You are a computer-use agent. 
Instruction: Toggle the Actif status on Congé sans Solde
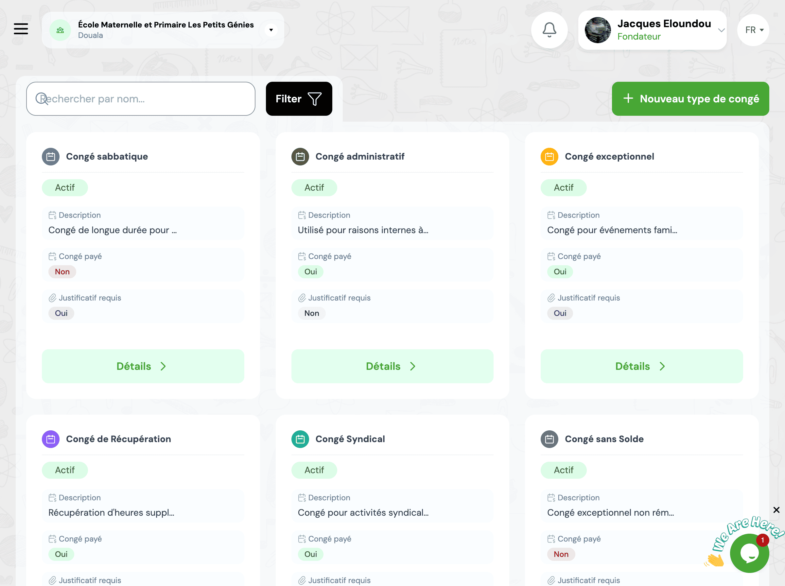point(564,470)
